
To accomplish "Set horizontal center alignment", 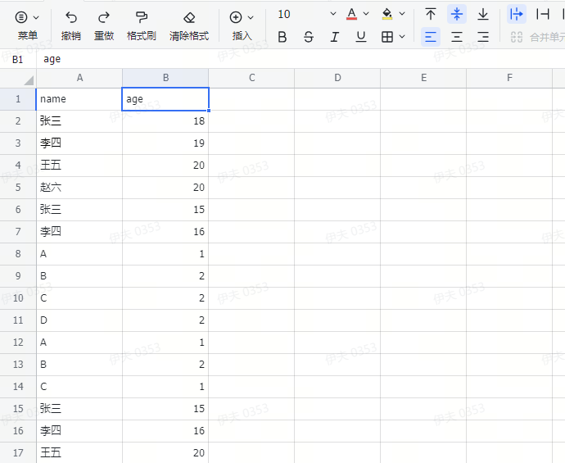I will tap(457, 37).
